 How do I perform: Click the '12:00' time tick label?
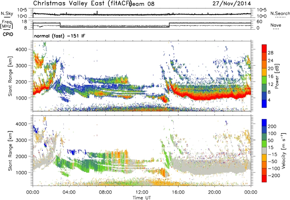(142, 192)
